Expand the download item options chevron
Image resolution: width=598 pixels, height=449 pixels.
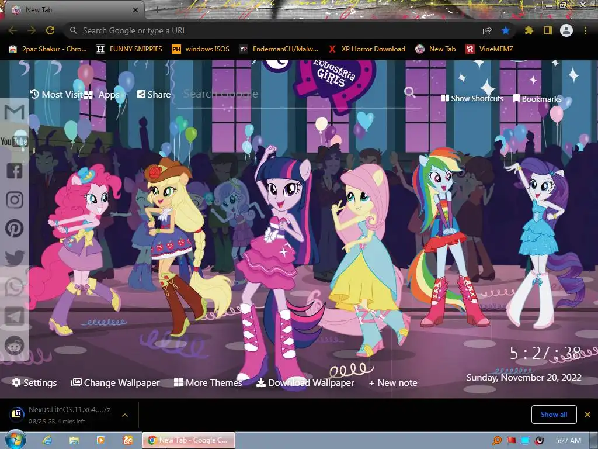click(125, 415)
